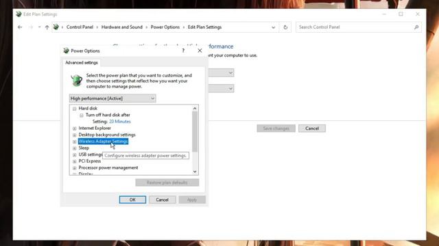Screen dimensions: 439x246
Task: Expand Desktop background settings node
Action: pyautogui.click(x=75, y=135)
